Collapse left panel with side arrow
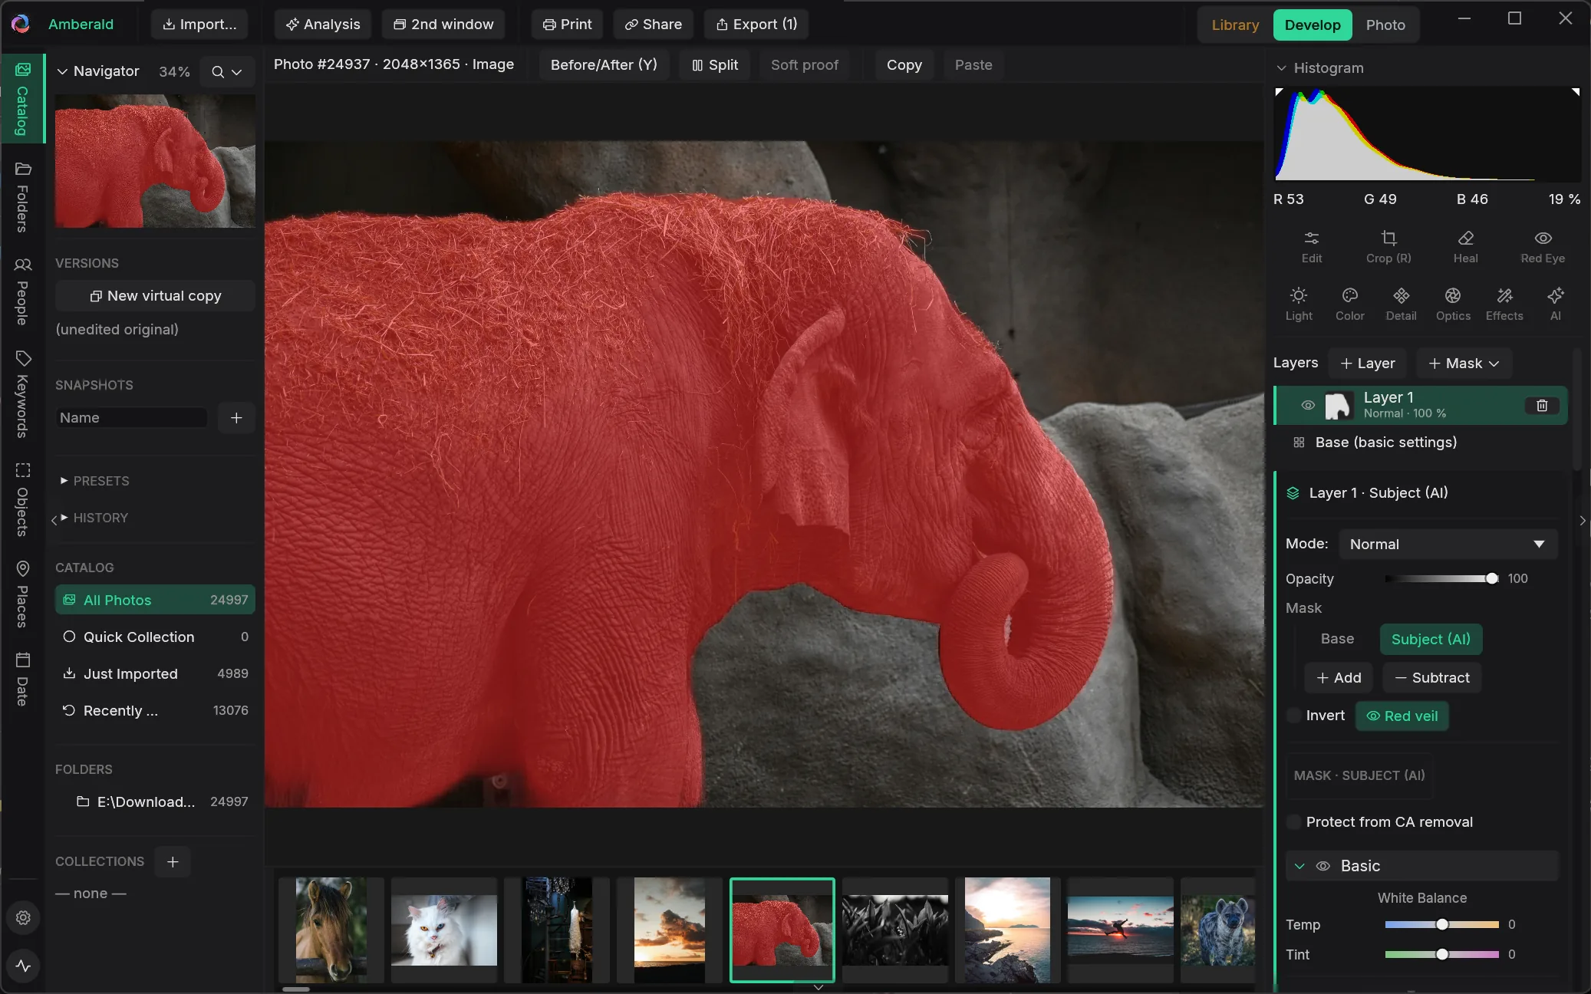1591x994 pixels. [x=54, y=520]
